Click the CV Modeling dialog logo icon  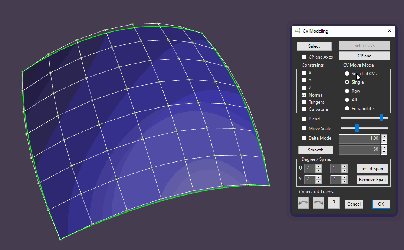click(x=298, y=31)
